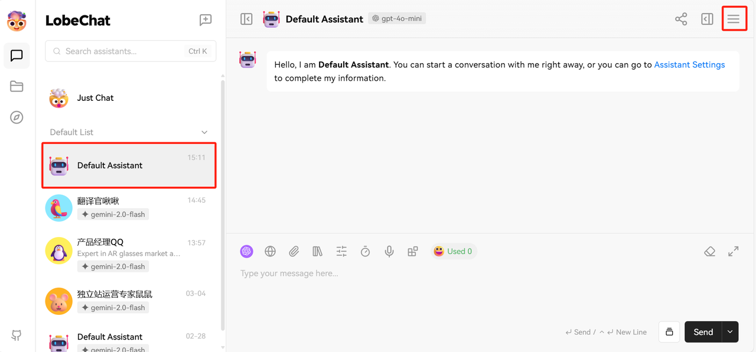
Task: Open the Discover compass icon
Action: (x=17, y=117)
